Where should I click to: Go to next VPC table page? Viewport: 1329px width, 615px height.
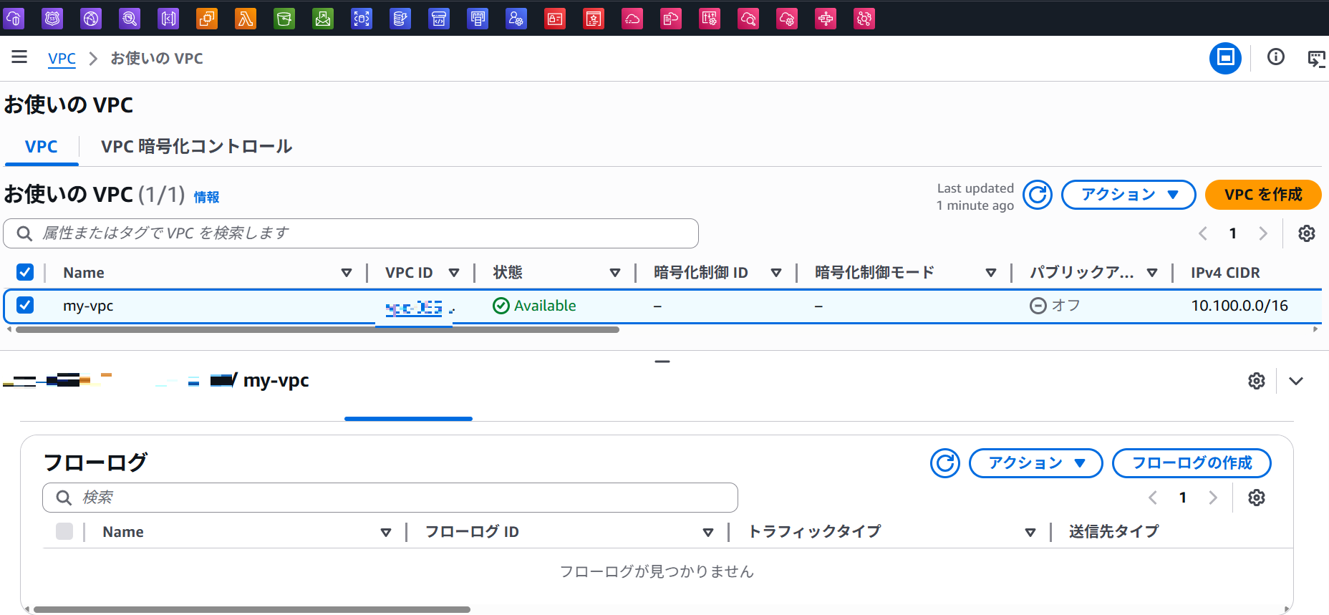1263,233
